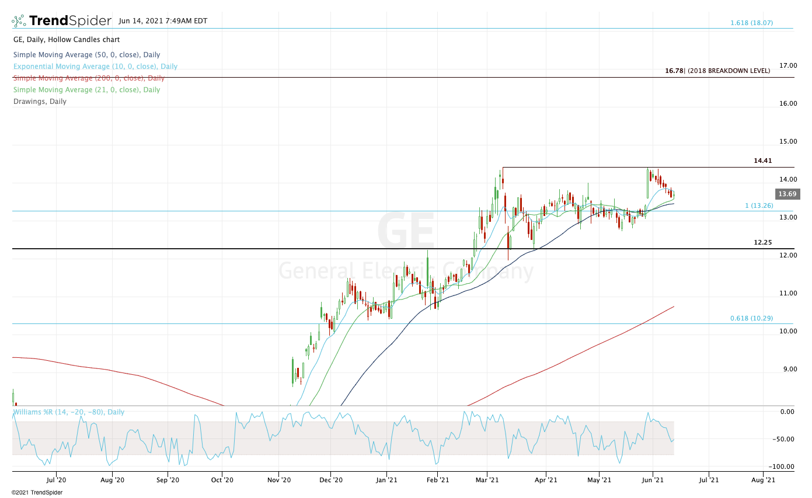Select the Exponential Moving Average 10 legend
This screenshot has width=812, height=498.
(95, 67)
